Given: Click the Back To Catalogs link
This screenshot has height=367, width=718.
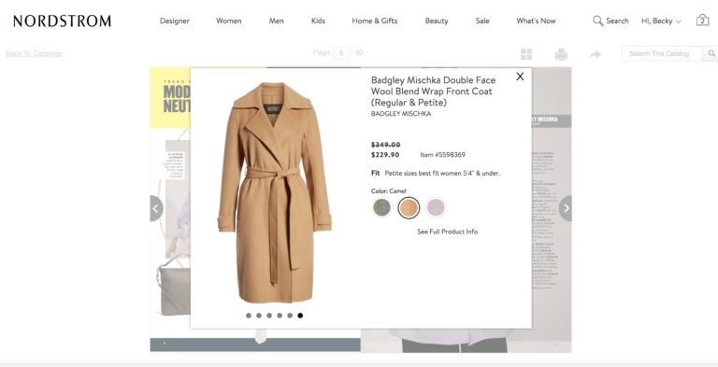Looking at the screenshot, I should (34, 53).
